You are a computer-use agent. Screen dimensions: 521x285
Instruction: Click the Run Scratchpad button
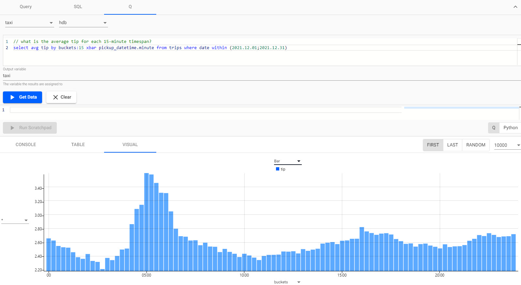tap(30, 128)
